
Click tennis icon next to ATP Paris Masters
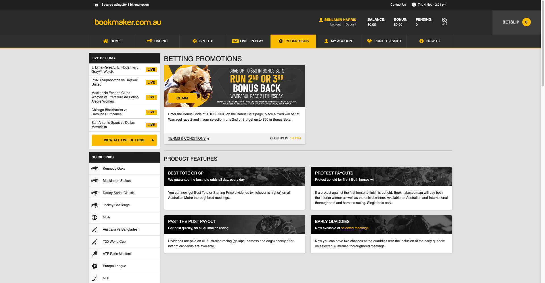95,254
